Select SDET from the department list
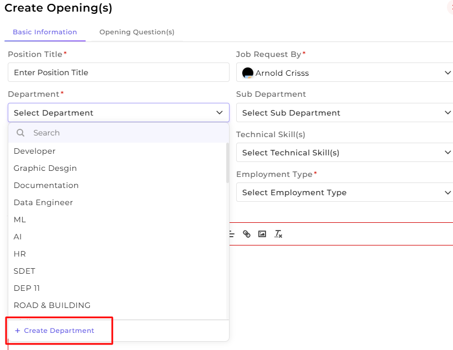The width and height of the screenshot is (453, 350). tap(117, 271)
